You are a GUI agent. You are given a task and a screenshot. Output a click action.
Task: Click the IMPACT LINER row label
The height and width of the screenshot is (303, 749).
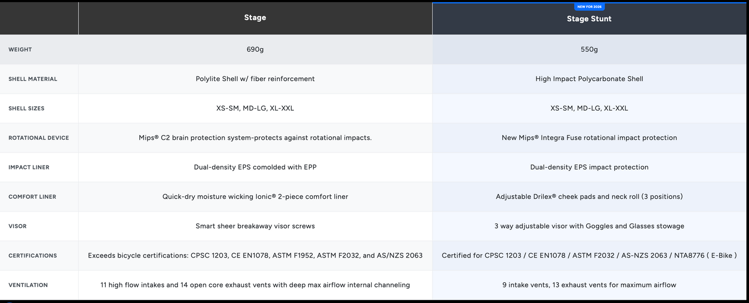(x=29, y=168)
